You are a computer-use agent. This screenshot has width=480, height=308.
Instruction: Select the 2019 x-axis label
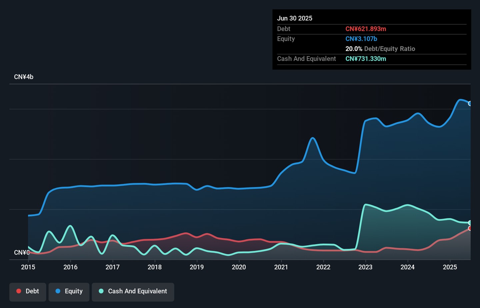click(197, 267)
